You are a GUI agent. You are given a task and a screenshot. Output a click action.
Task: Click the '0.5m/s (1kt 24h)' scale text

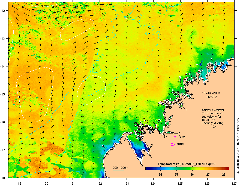(212, 123)
